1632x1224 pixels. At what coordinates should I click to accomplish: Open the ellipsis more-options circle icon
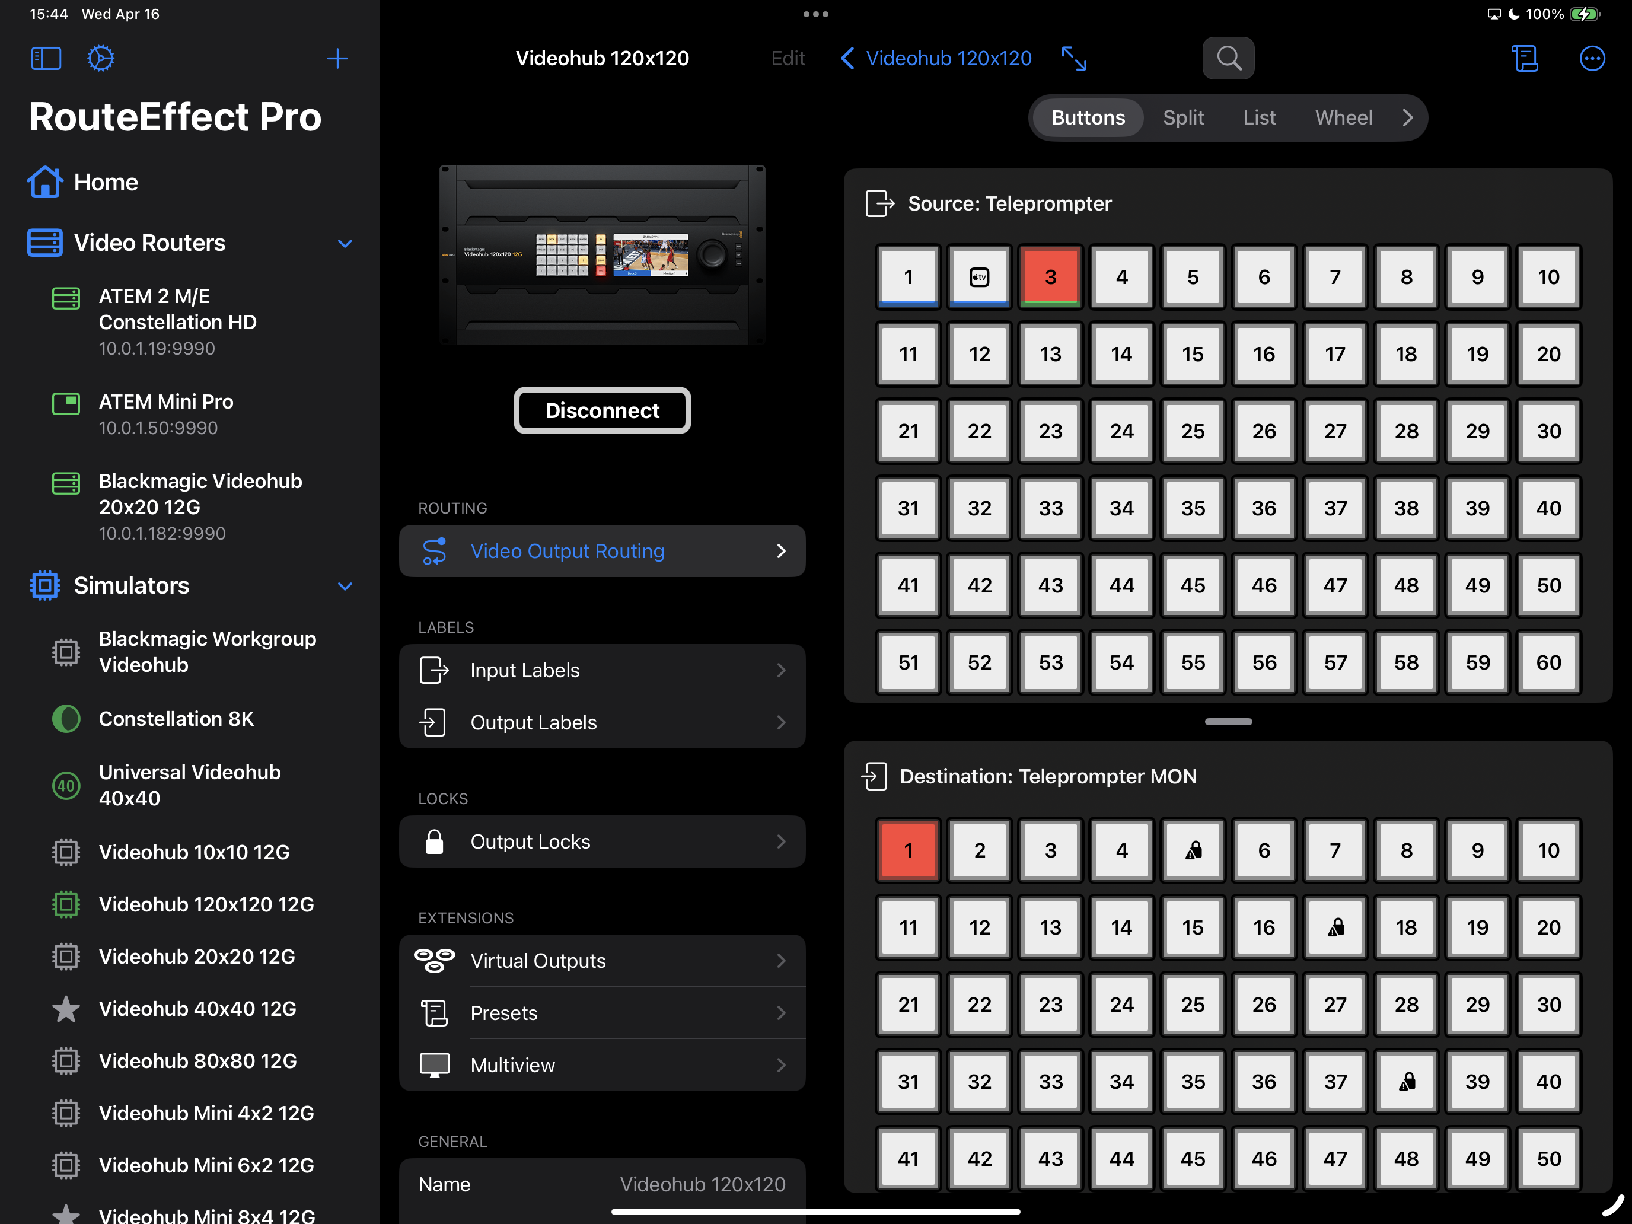coord(1592,58)
